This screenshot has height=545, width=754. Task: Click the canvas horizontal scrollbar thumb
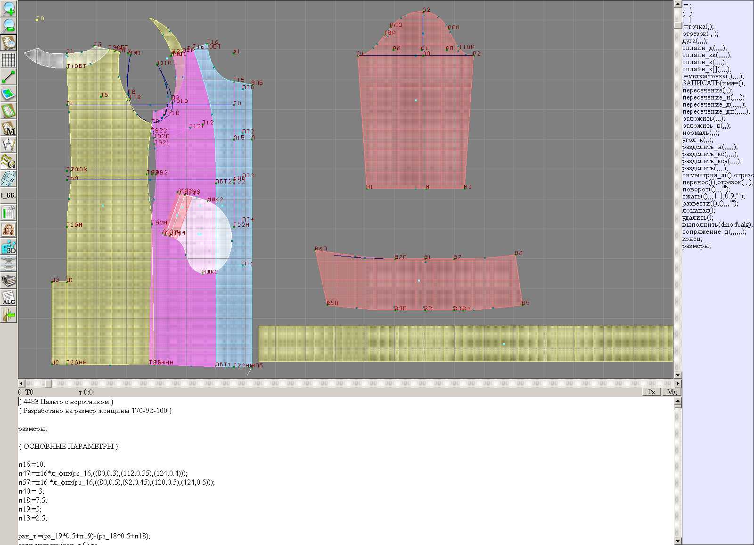point(49,384)
